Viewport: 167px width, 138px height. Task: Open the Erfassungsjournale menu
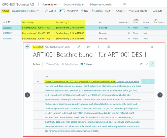click(102, 5)
